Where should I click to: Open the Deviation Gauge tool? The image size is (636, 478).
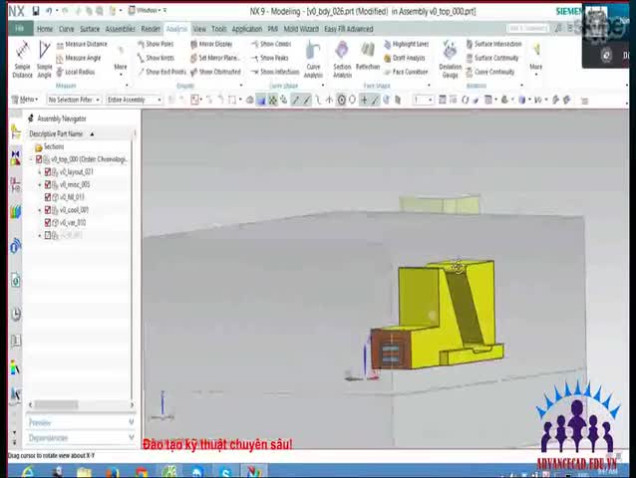pos(451,60)
